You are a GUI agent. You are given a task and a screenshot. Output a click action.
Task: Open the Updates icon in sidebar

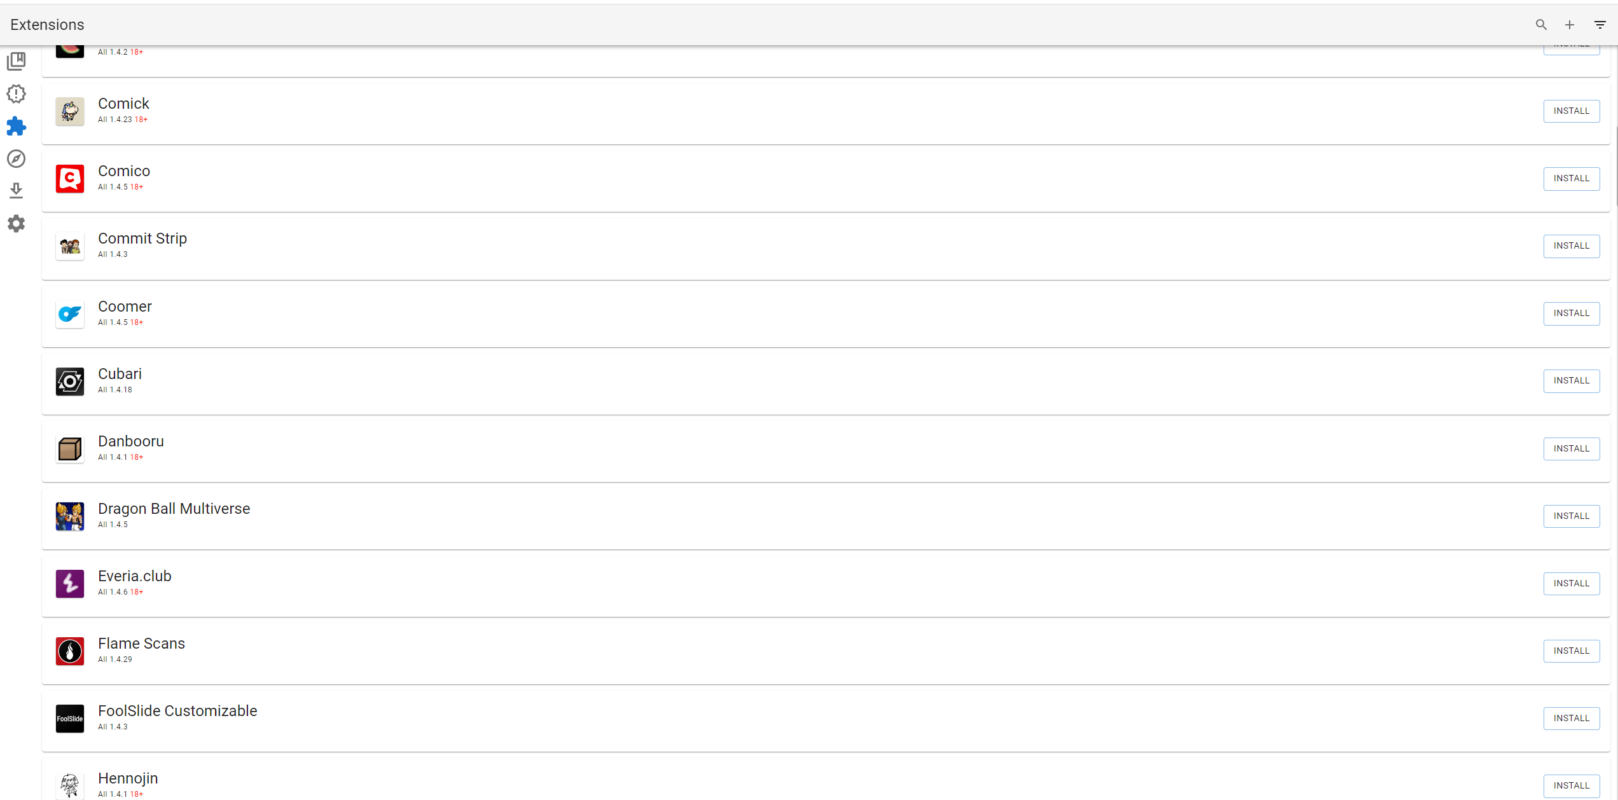17,93
